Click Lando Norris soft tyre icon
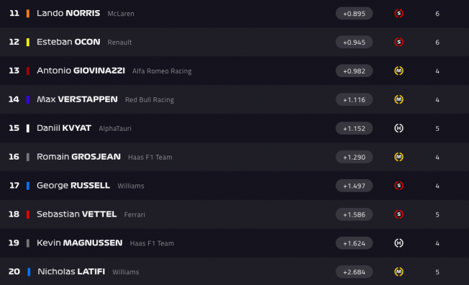This screenshot has width=469, height=285. [399, 13]
